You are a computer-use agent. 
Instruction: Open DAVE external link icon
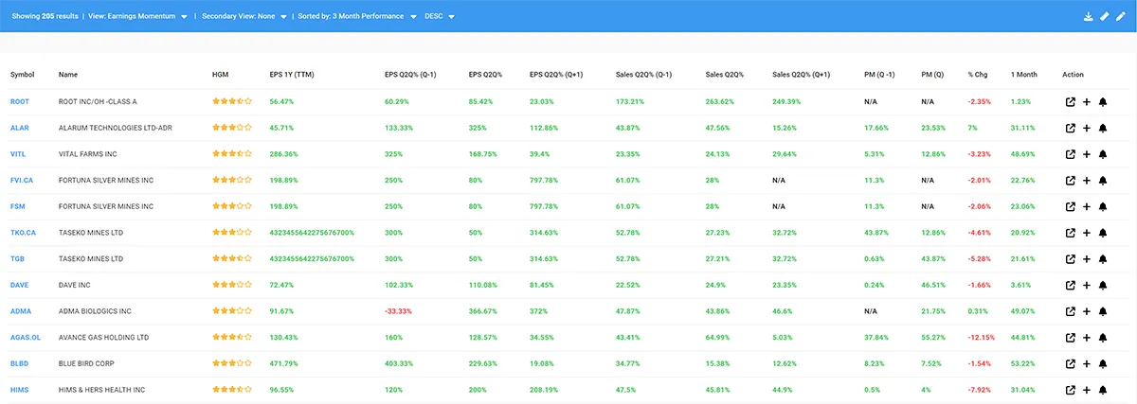pos(1071,285)
